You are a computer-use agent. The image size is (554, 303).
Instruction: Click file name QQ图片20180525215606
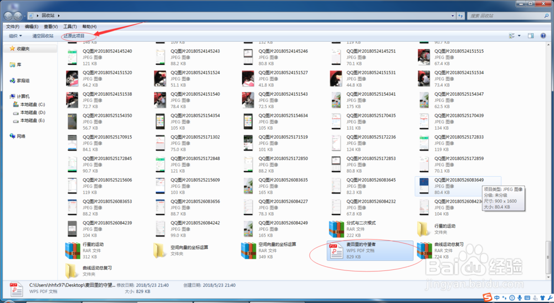coord(107,180)
